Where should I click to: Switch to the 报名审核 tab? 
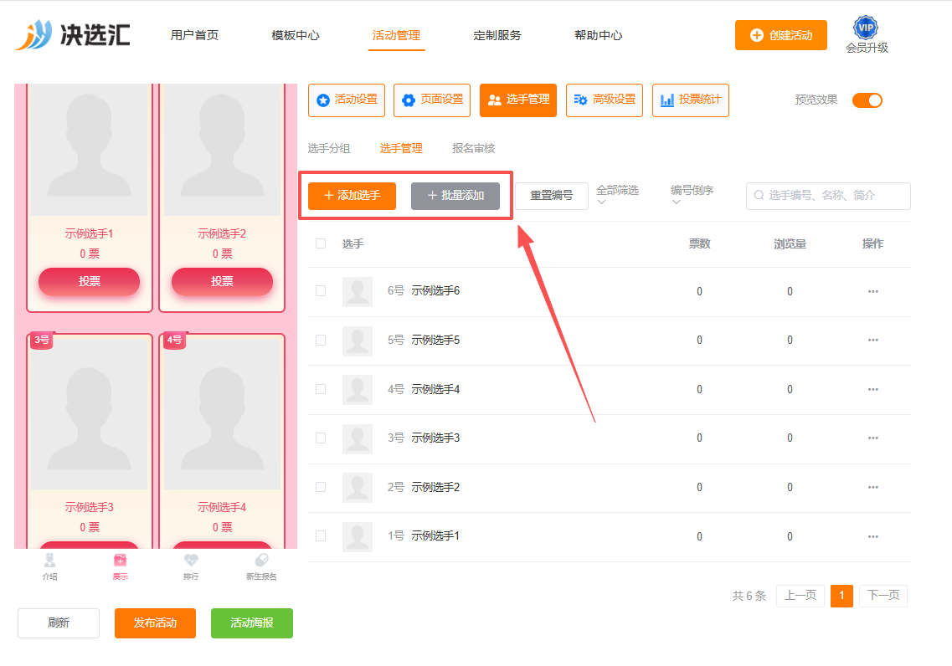point(474,149)
